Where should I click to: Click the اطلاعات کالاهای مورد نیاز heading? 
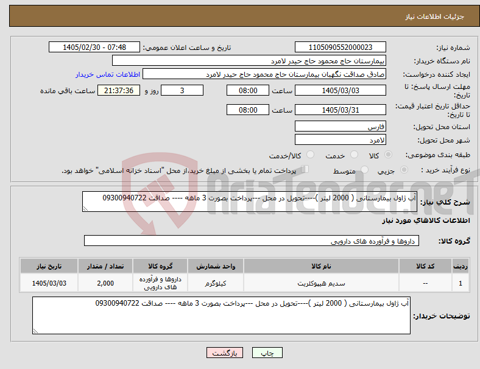click(x=426, y=220)
